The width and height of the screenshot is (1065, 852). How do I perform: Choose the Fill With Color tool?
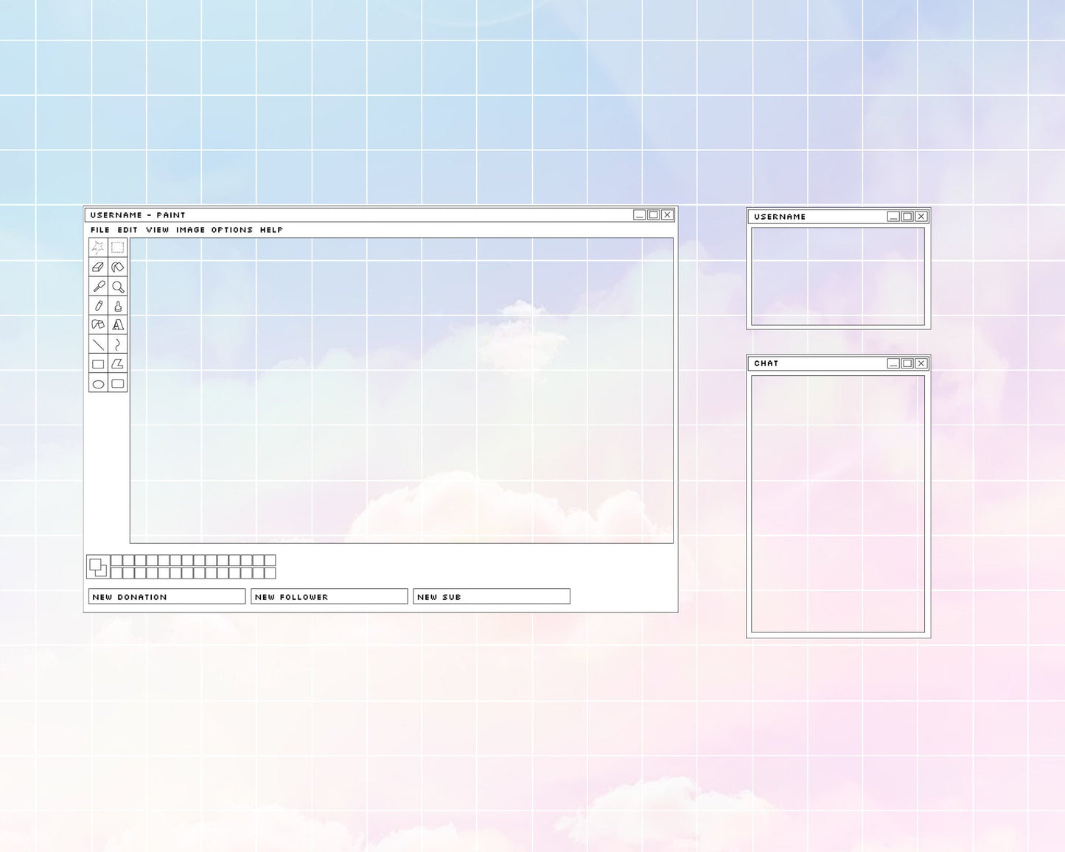pyautogui.click(x=118, y=268)
